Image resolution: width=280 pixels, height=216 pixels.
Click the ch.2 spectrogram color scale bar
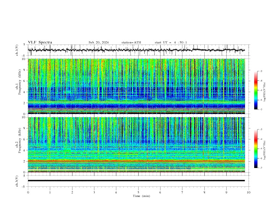(256, 149)
